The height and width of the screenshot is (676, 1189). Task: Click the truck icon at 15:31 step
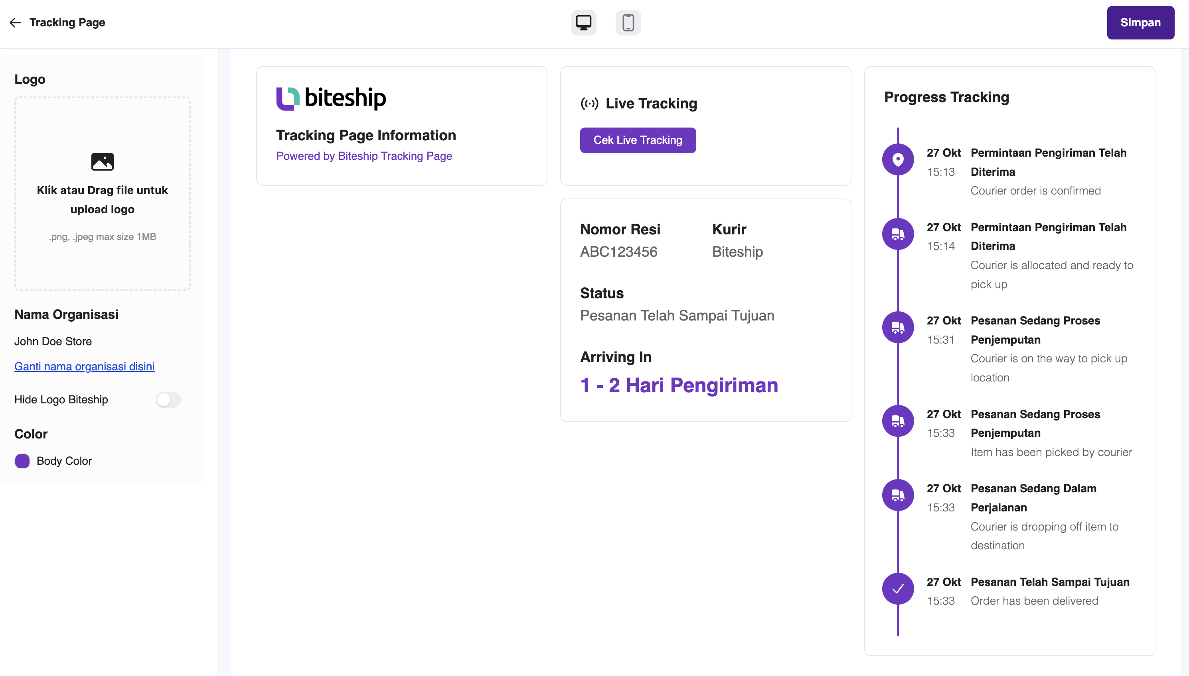pos(898,327)
